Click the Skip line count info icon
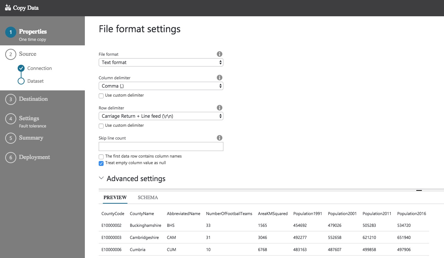This screenshot has width=444, height=258. point(219,138)
